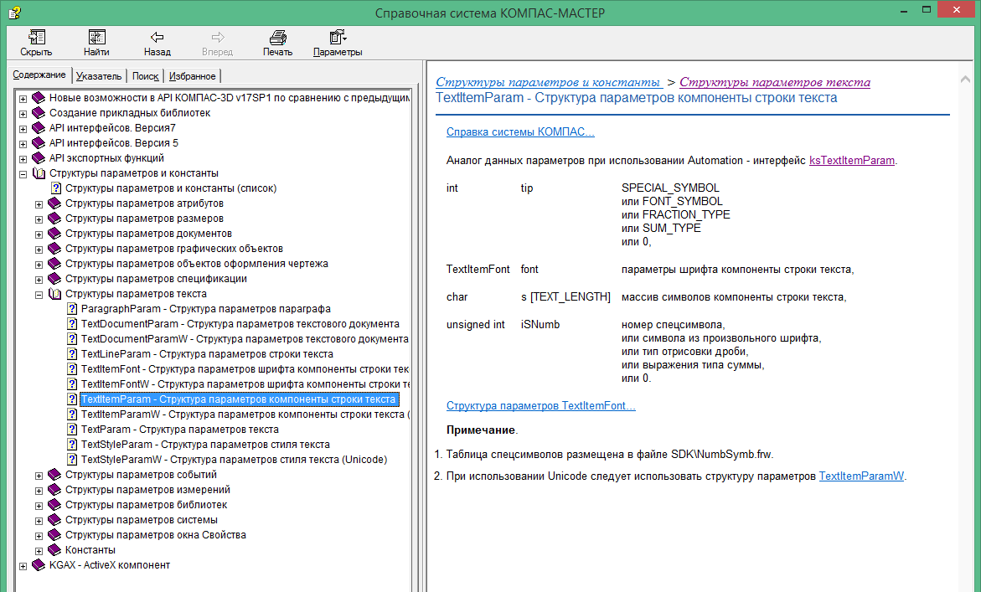
Task: Expand the Создание прикладных библиотек node
Action: pyautogui.click(x=23, y=114)
